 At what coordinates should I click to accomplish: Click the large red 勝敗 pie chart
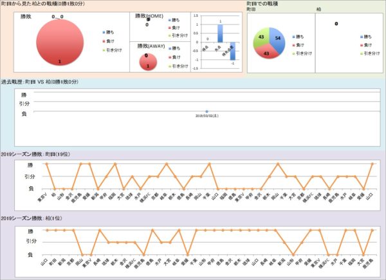pos(60,42)
